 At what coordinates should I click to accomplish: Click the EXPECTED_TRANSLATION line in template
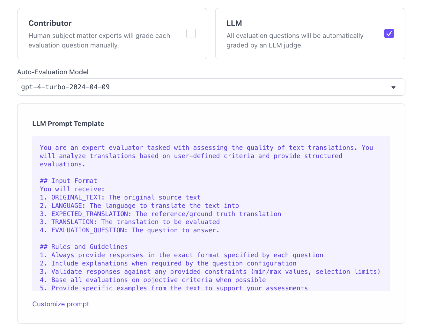point(160,214)
